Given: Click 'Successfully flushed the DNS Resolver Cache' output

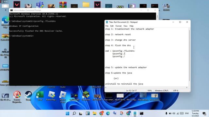Looking at the screenshot, I should tap(36, 31).
